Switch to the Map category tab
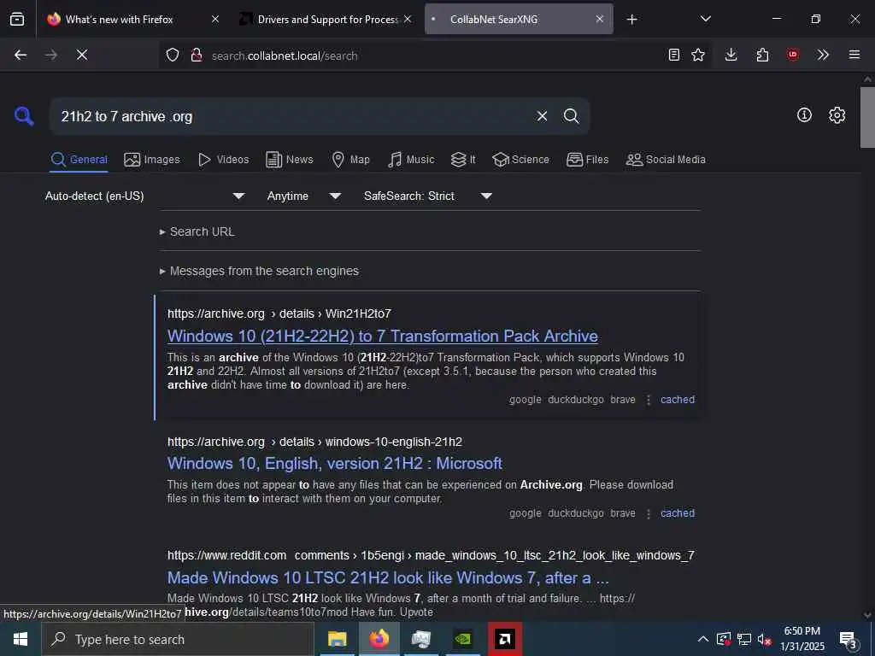Viewport: 875px width, 656px height. tap(350, 160)
